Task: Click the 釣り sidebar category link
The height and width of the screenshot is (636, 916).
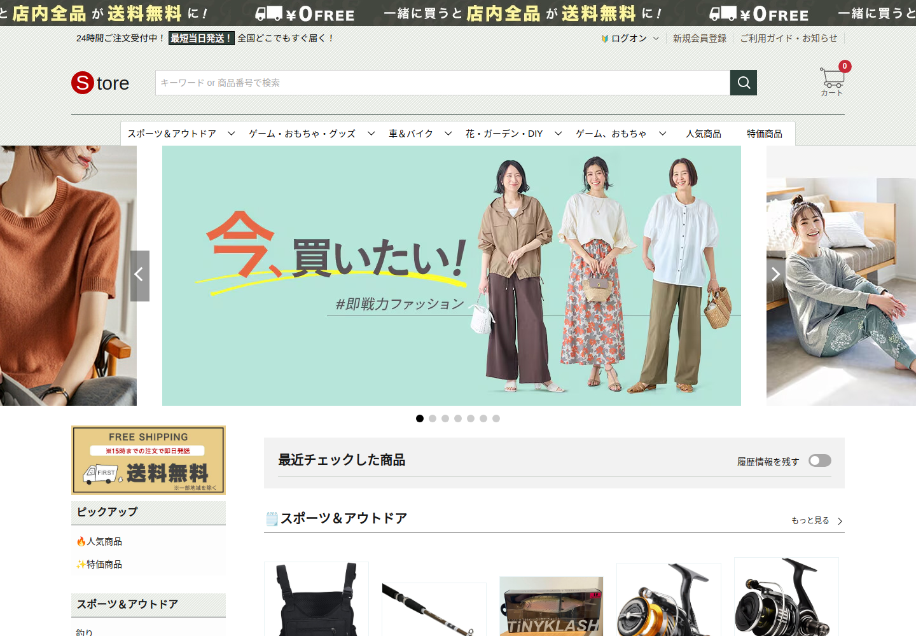Action: [85, 632]
